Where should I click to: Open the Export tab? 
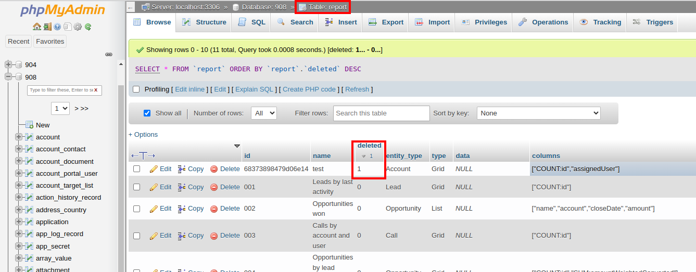click(x=386, y=22)
